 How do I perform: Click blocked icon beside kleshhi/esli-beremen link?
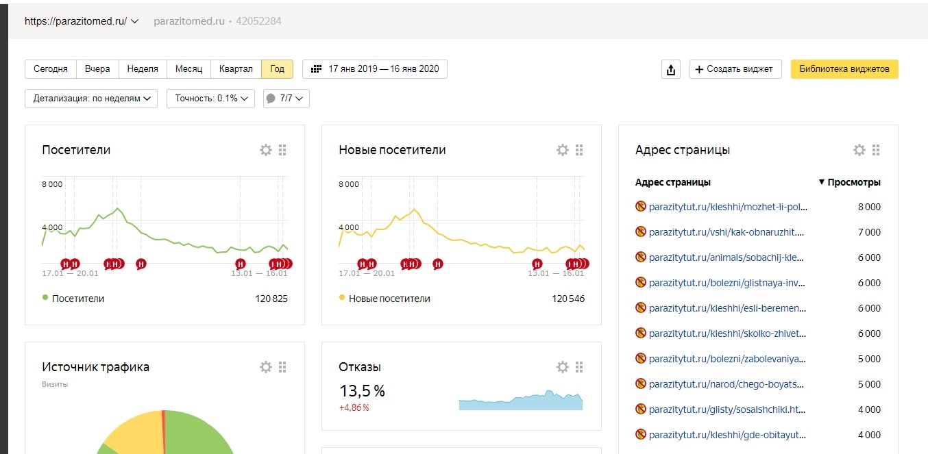point(641,308)
